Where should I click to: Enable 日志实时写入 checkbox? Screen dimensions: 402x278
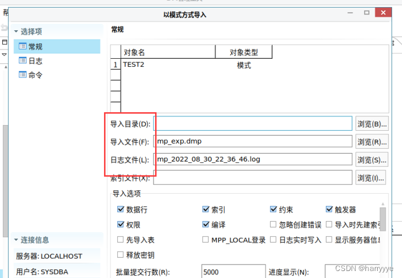(x=273, y=240)
